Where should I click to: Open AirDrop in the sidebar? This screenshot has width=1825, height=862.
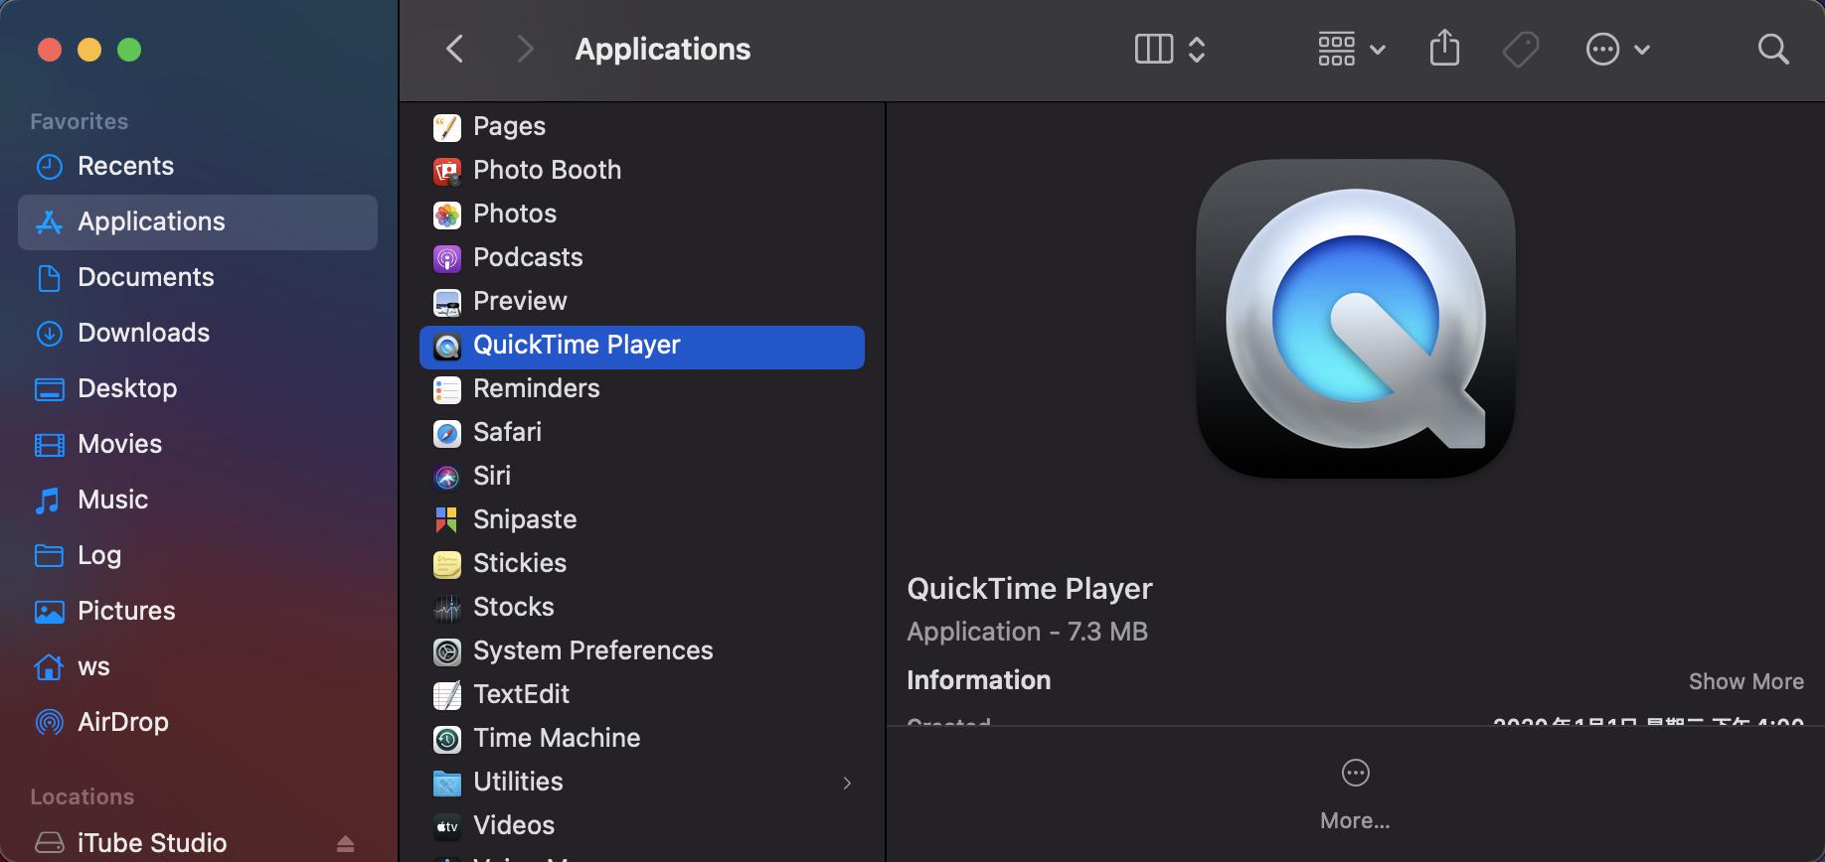pyautogui.click(x=198, y=722)
